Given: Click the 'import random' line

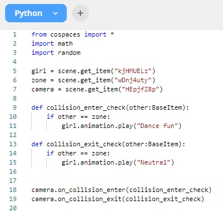Looking at the screenshot, I should click(56, 53).
